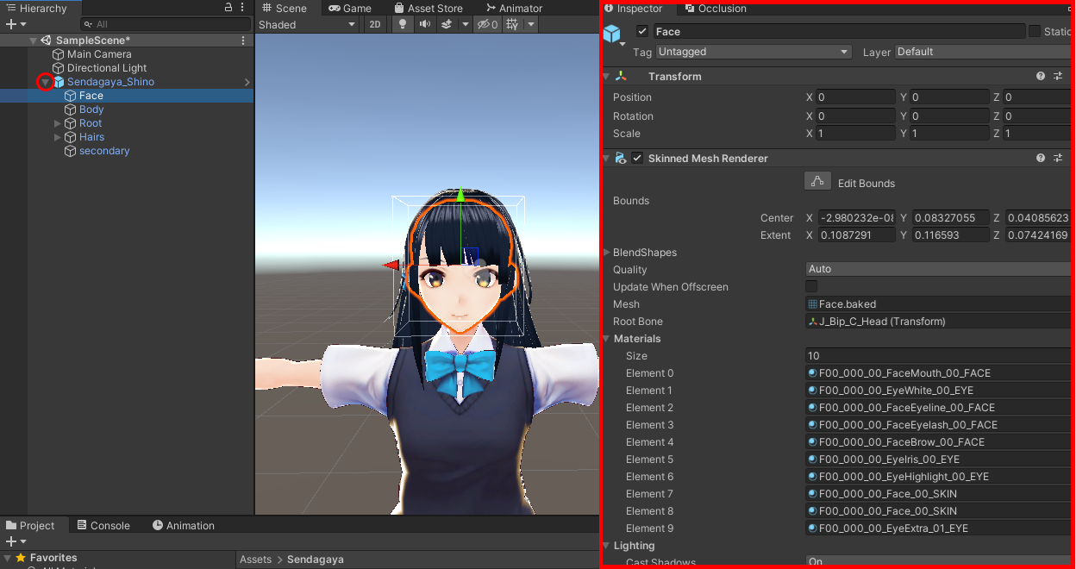Click the Mesh field Face.baked
The image size is (1076, 569).
(940, 303)
